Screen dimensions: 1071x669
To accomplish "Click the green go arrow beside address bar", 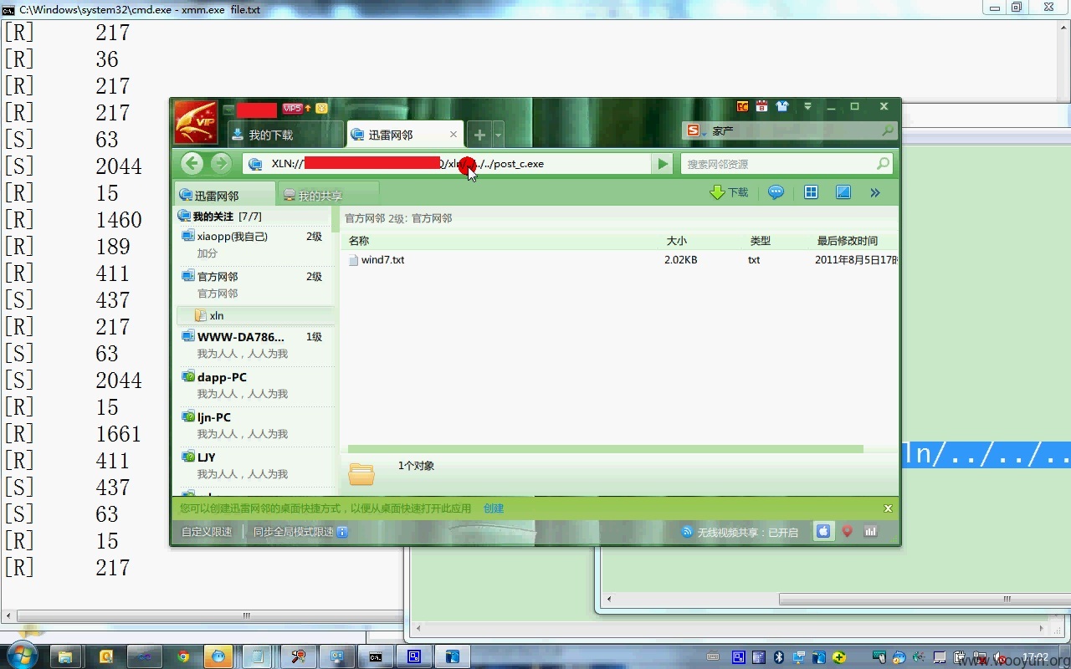I will [663, 164].
